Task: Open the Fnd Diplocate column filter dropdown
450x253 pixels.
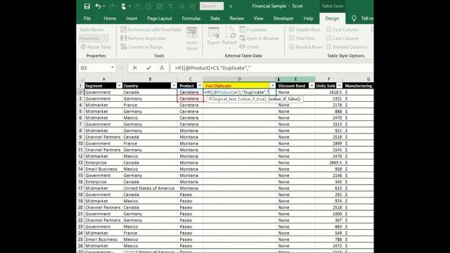Action: tap(272, 86)
